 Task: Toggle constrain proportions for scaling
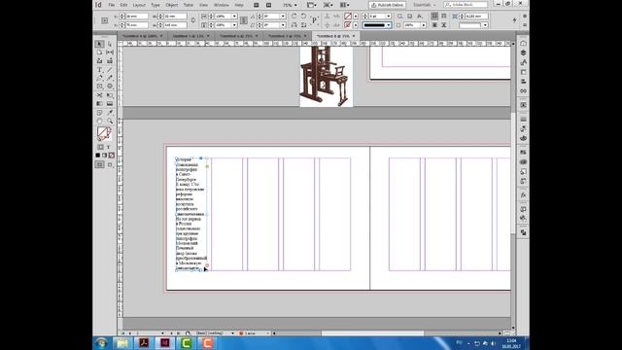click(x=244, y=20)
